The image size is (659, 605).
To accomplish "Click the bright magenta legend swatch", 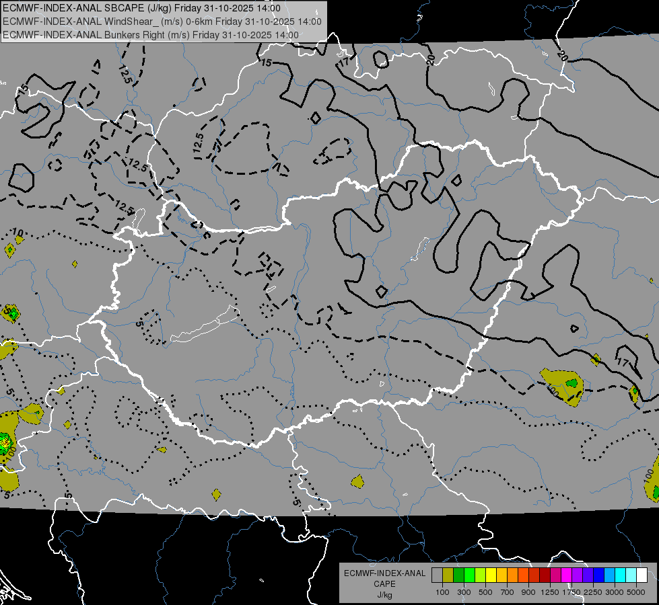I will (x=567, y=575).
